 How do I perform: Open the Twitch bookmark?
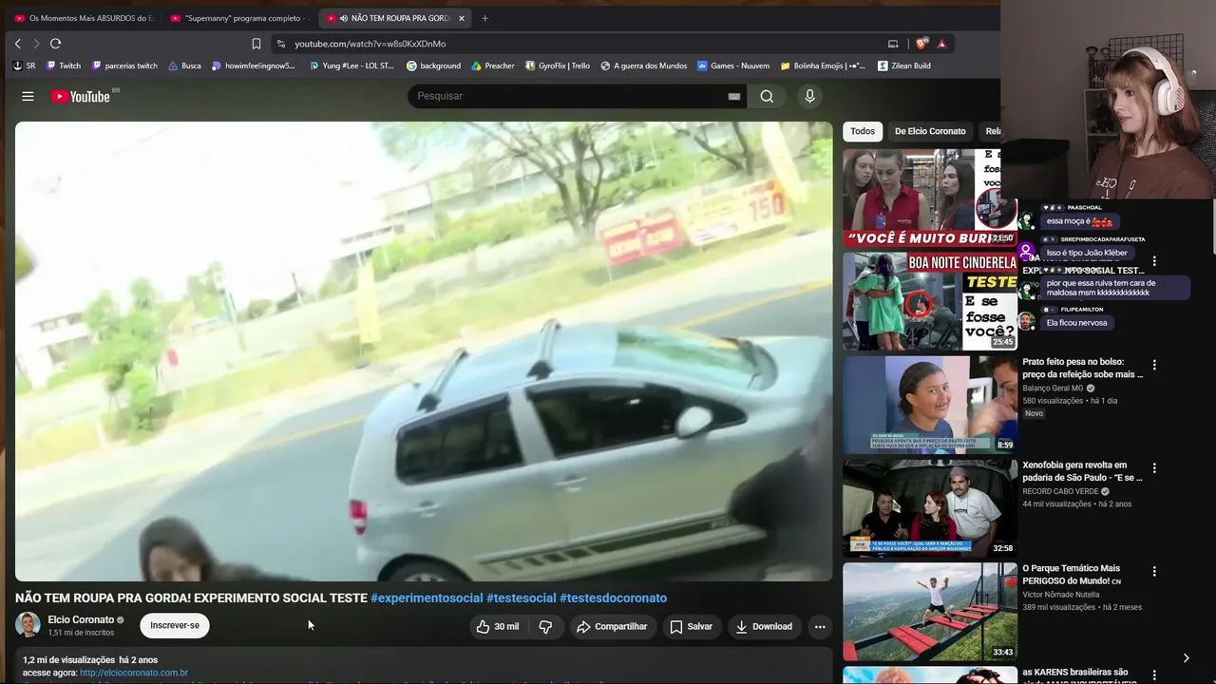point(63,66)
